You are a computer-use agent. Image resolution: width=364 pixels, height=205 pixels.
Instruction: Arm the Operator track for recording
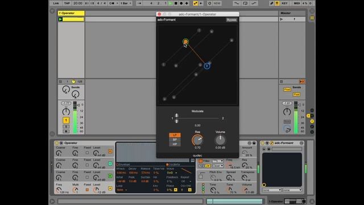(66, 132)
